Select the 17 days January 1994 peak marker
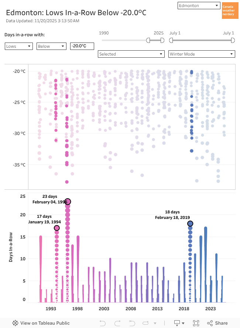 point(57,228)
